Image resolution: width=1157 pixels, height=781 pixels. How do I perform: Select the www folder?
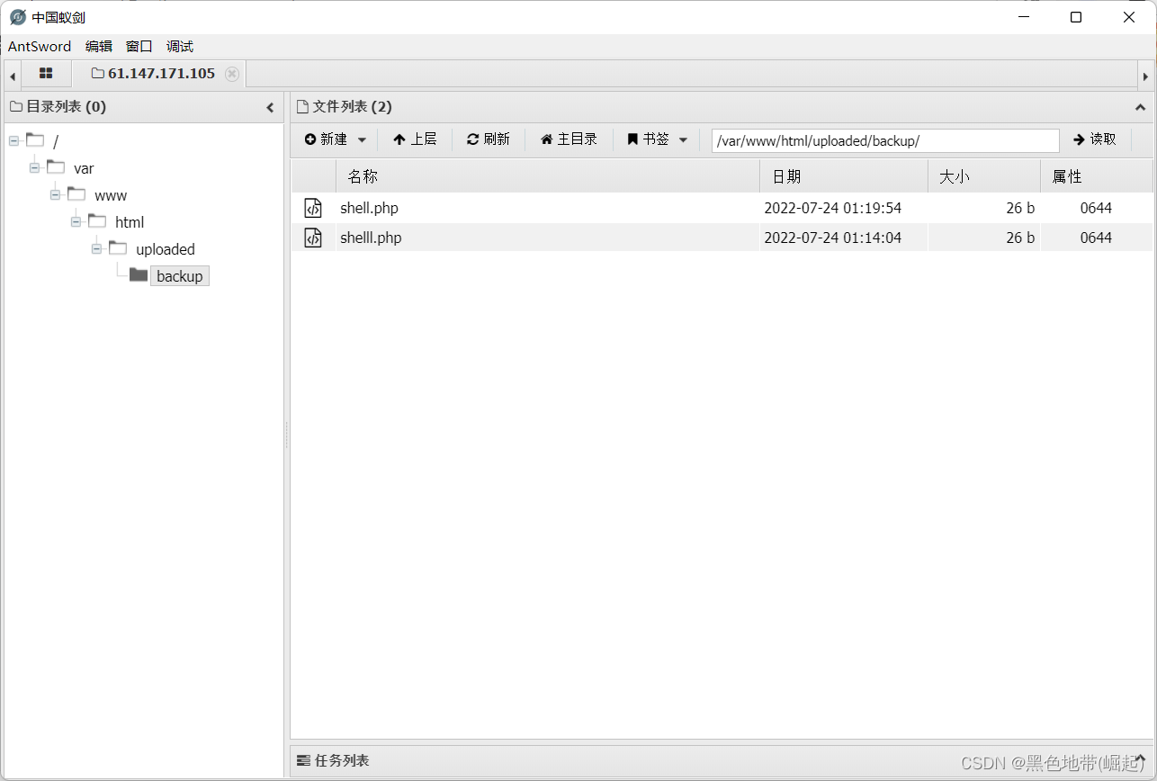[x=111, y=195]
